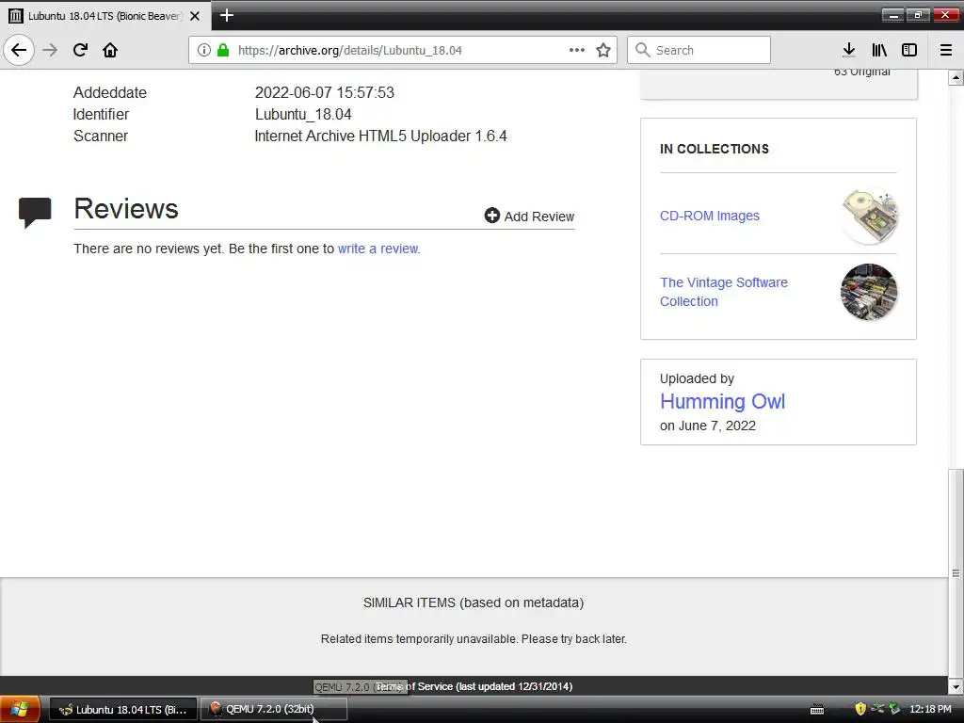Click the CD-ROM Images thumbnail
Image resolution: width=964 pixels, height=723 pixels.
[x=869, y=216]
